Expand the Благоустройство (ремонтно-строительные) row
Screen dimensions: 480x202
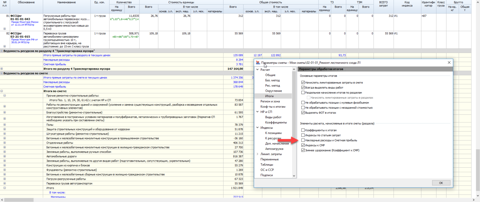point(4,113)
